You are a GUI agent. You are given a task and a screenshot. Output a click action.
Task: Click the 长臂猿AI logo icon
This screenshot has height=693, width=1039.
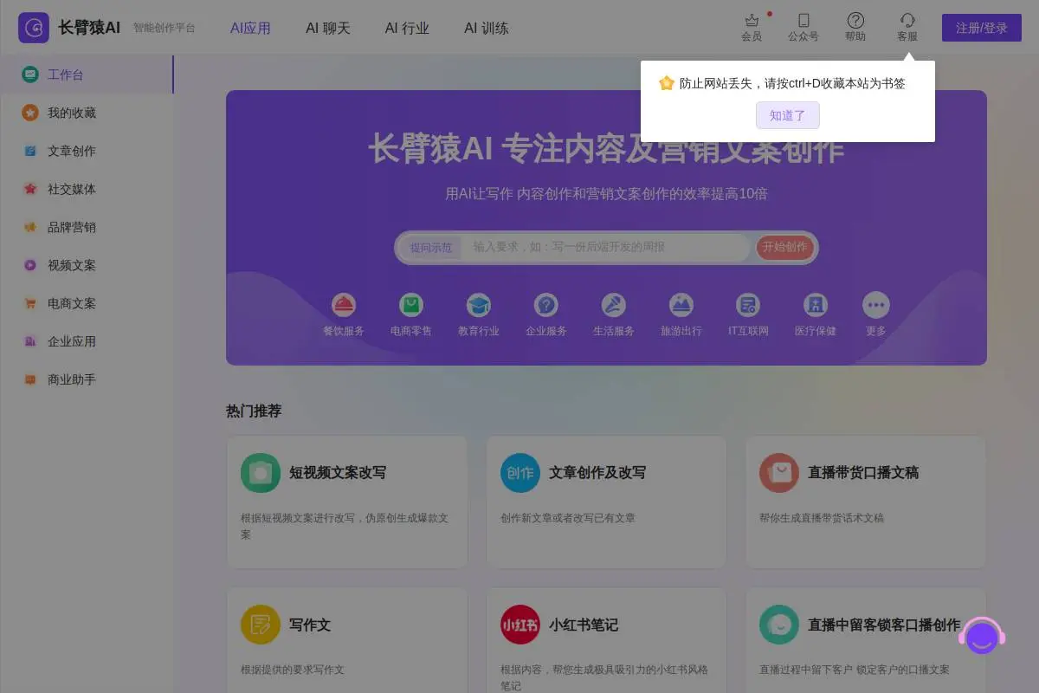pyautogui.click(x=34, y=28)
